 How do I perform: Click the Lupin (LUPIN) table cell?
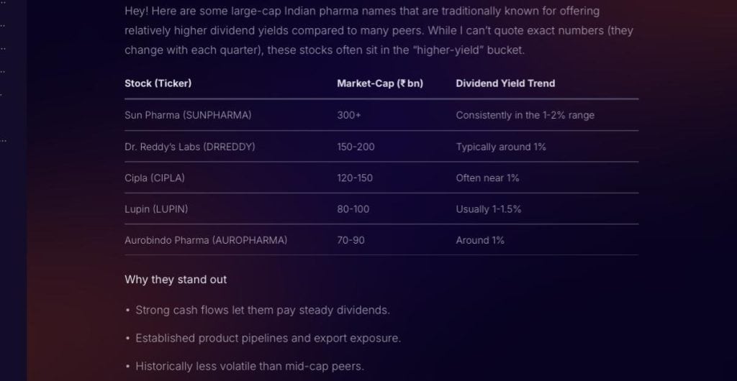[156, 209]
